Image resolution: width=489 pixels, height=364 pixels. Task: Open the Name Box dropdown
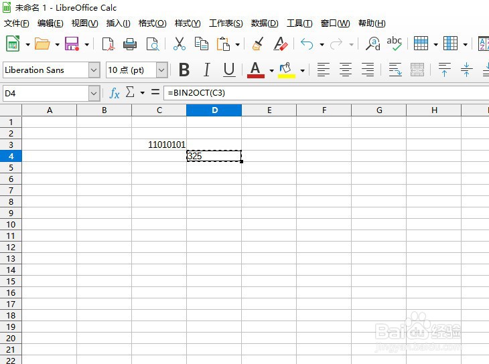coord(94,93)
